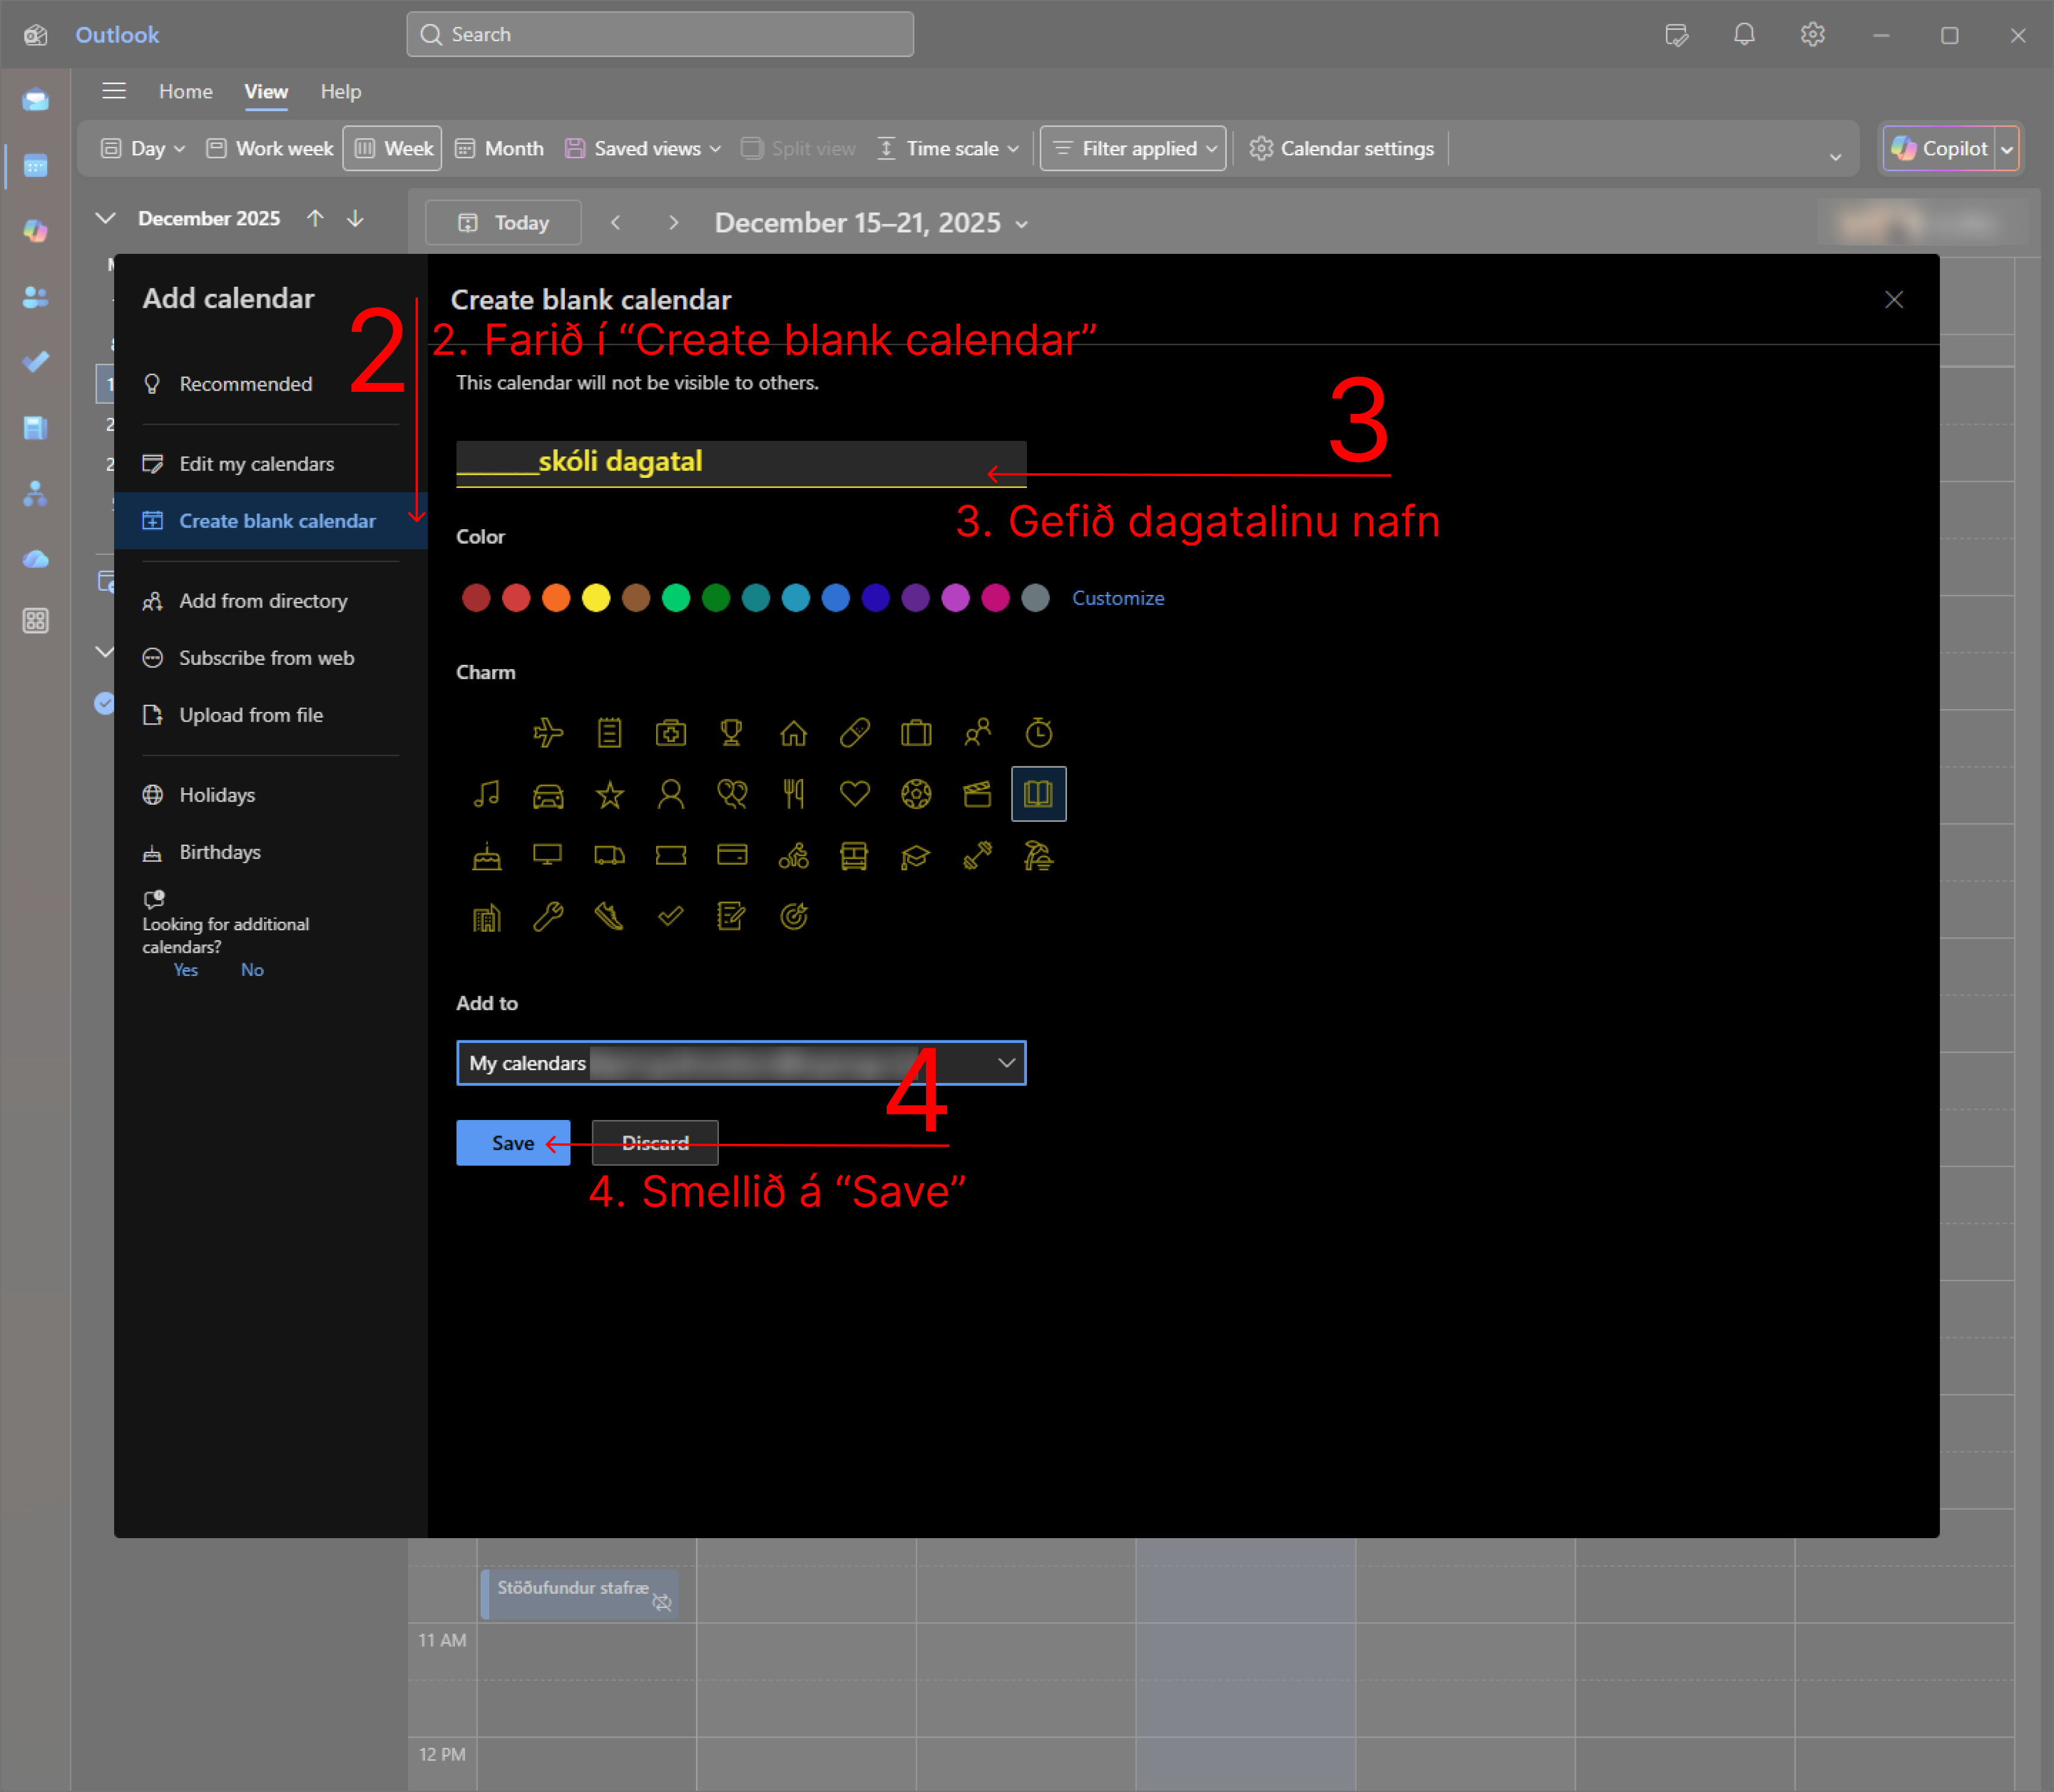This screenshot has height=1792, width=2054.
Task: Switch to the Home tab
Action: (x=186, y=92)
